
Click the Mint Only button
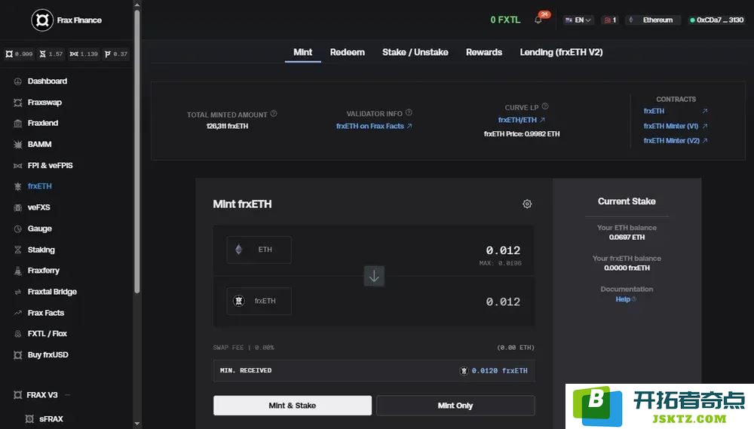(455, 406)
